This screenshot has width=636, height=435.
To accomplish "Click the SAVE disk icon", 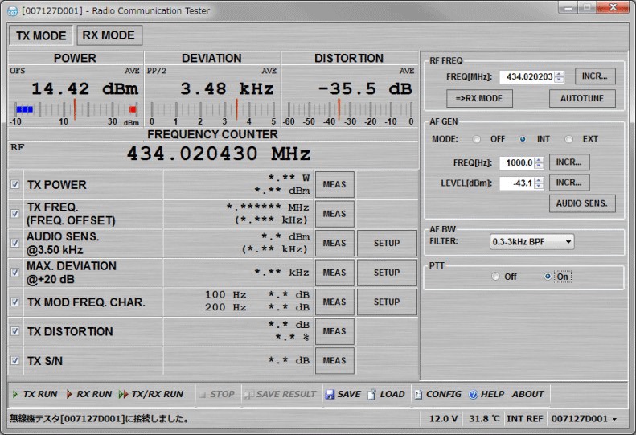I will click(330, 395).
